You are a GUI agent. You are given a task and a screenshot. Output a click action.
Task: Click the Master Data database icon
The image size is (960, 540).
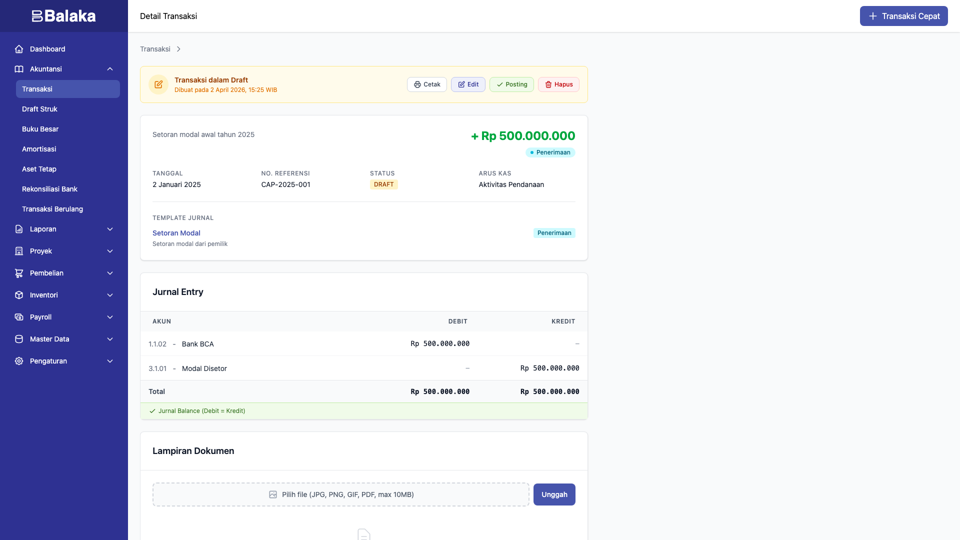click(x=19, y=339)
